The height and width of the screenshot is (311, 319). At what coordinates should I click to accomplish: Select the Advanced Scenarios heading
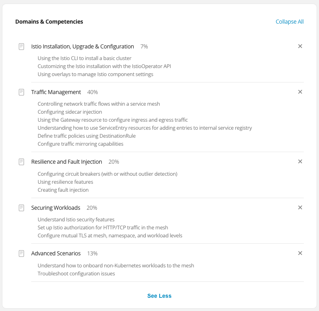pyautogui.click(x=56, y=253)
